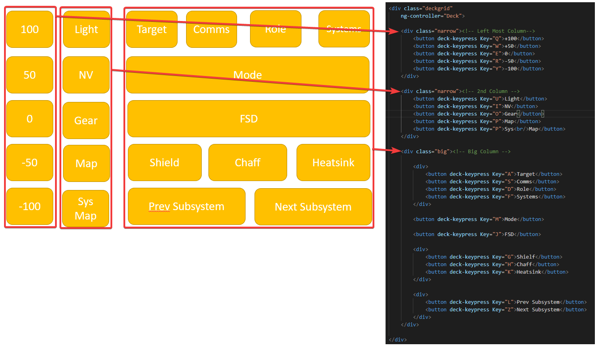Set throttle to 0 button

click(x=30, y=118)
